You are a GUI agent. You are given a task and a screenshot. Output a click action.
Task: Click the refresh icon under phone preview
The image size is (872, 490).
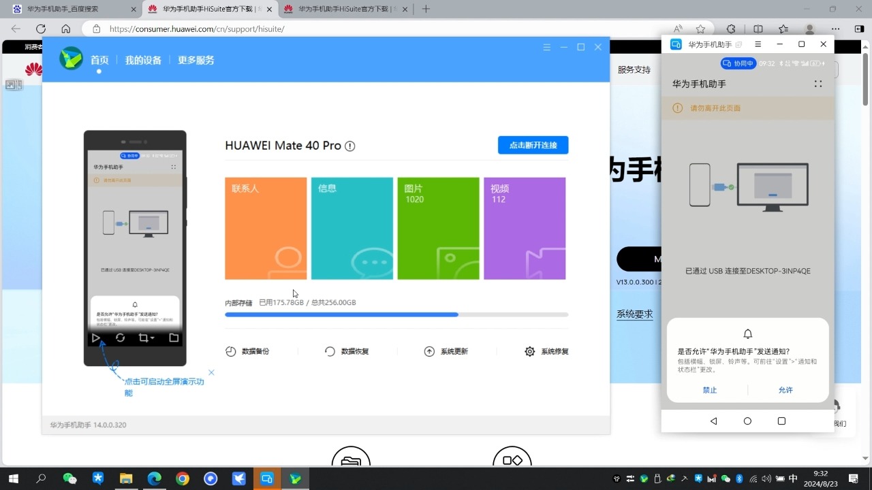point(120,338)
